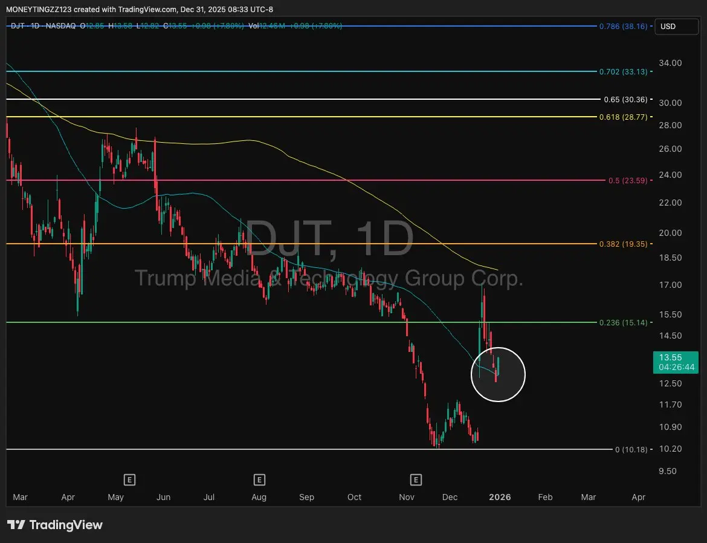Click the DJT symbol in chart legend
Image resolution: width=707 pixels, height=543 pixels.
(x=18, y=26)
